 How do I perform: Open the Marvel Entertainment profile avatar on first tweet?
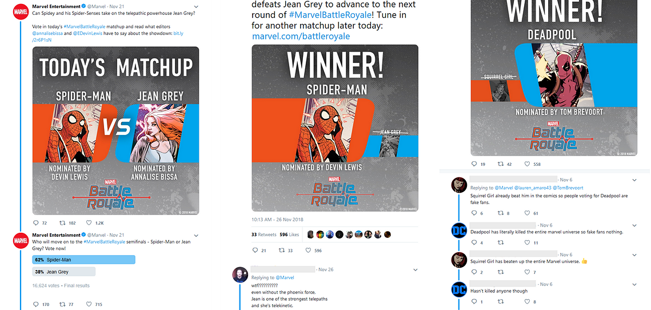tap(21, 11)
